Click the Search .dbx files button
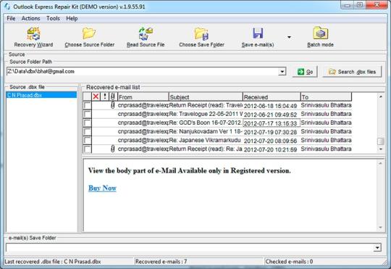 (352, 72)
